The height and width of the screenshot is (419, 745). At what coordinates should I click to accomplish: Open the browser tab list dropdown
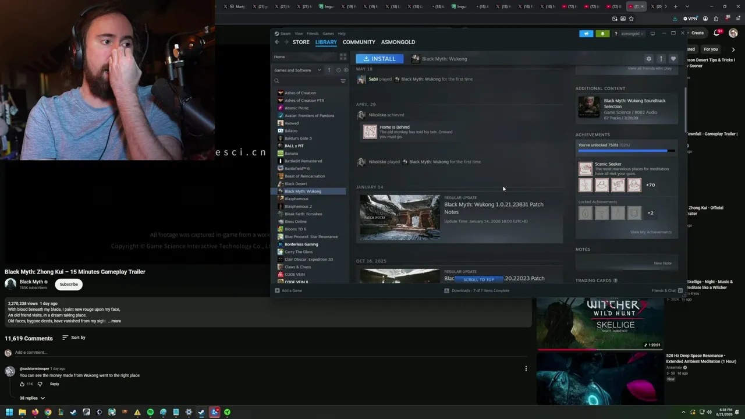pos(687,6)
